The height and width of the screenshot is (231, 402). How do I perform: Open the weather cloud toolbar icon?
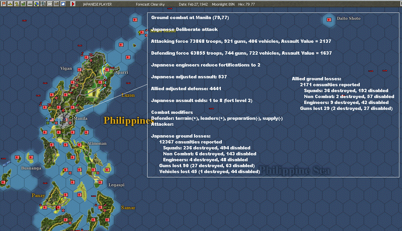[63, 4]
